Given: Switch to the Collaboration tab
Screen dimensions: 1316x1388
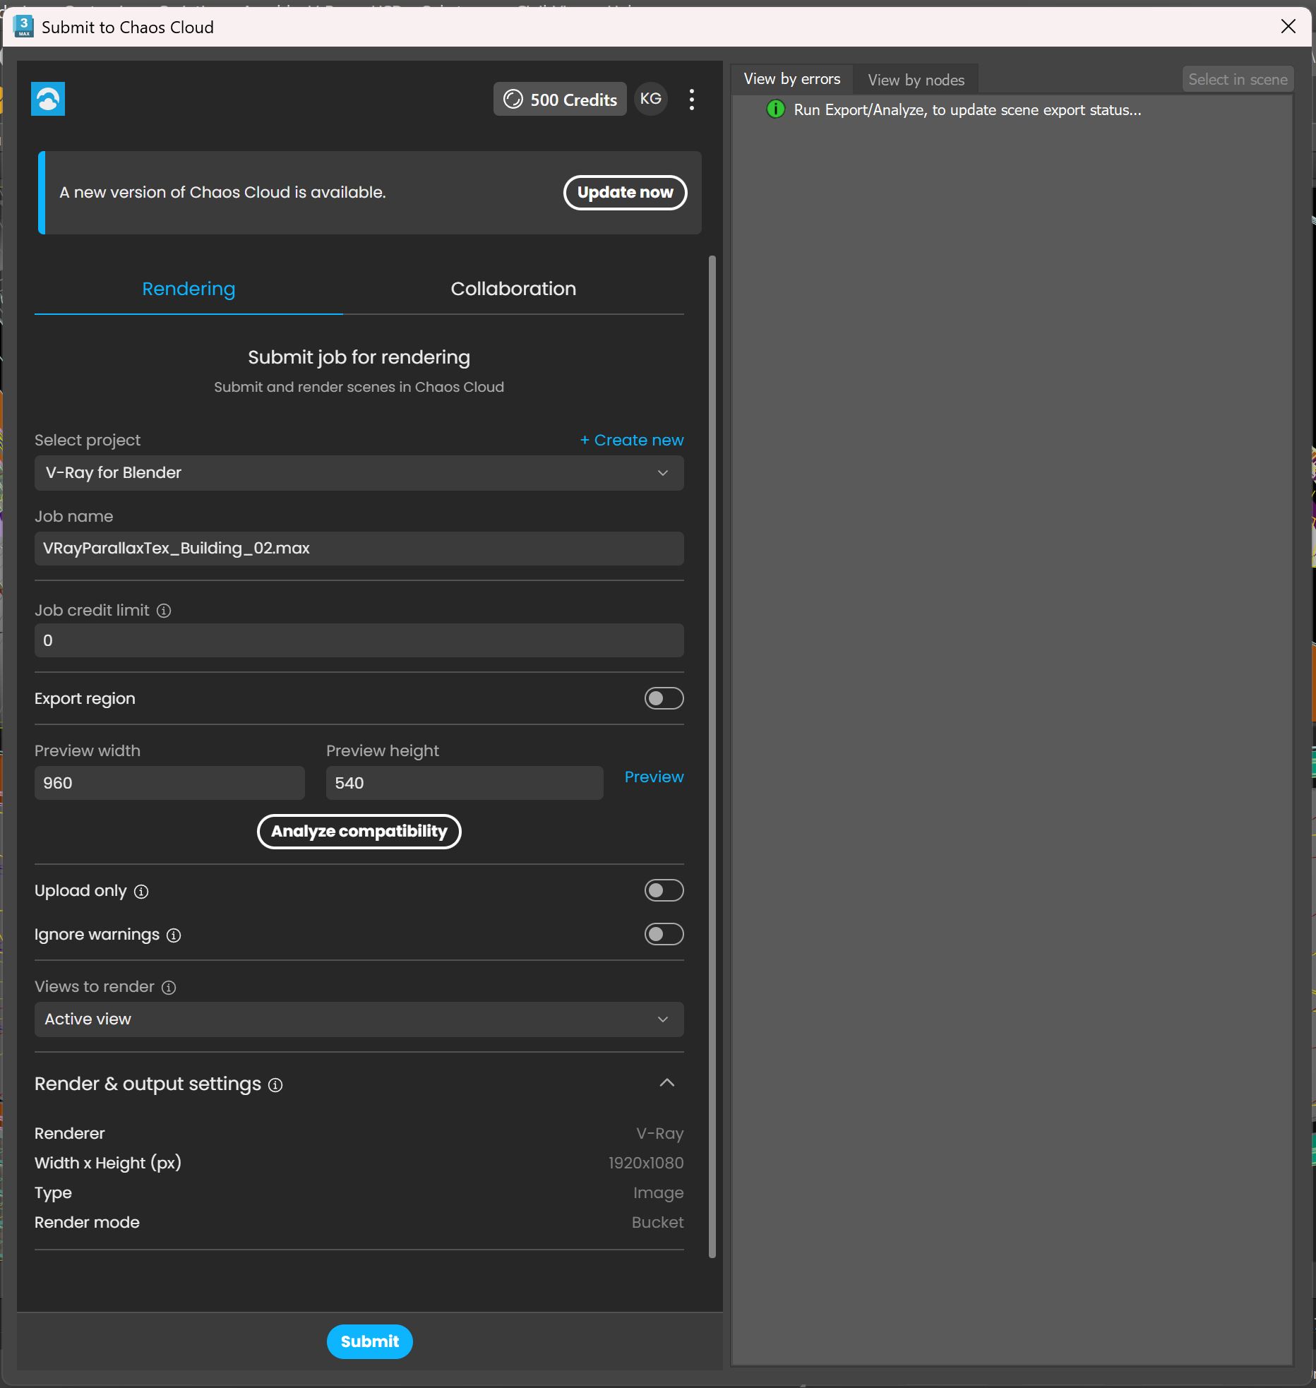Looking at the screenshot, I should (513, 289).
